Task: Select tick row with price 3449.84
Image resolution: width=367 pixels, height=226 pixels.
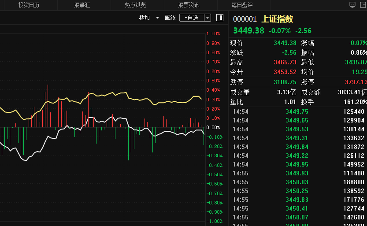Action: [298, 147]
